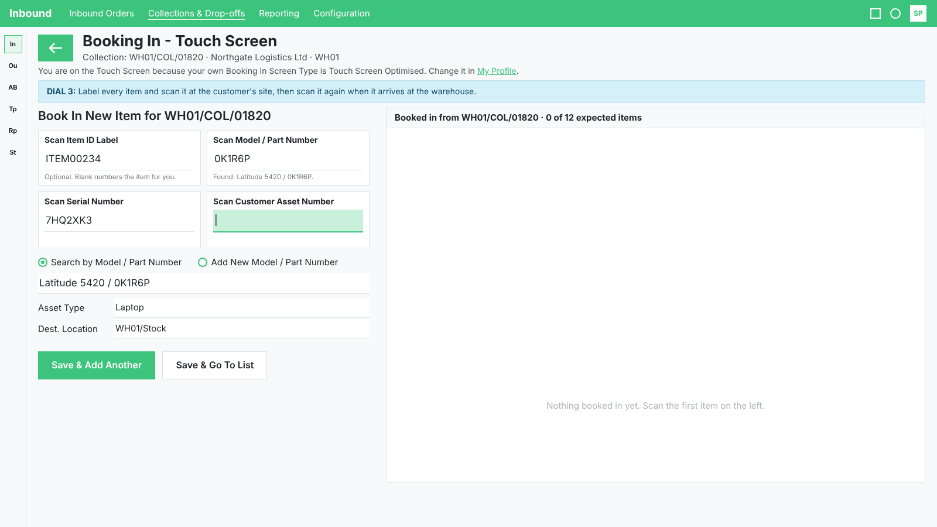Screen dimensions: 937x527
Task: Open the 'AB' sidebar module
Action: click(13, 87)
